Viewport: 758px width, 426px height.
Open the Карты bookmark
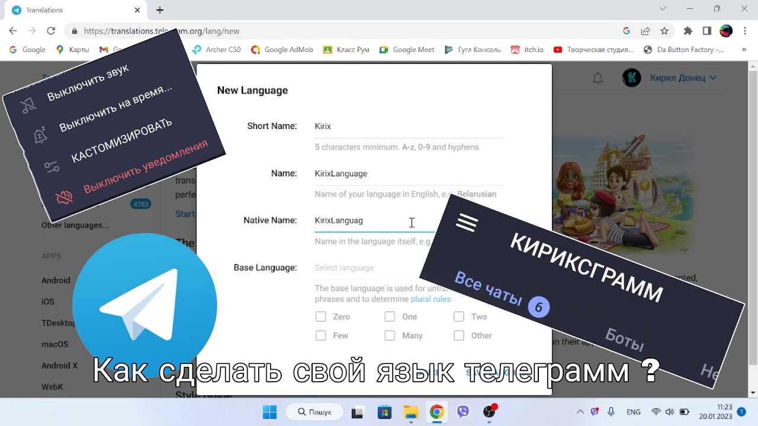pyautogui.click(x=72, y=50)
